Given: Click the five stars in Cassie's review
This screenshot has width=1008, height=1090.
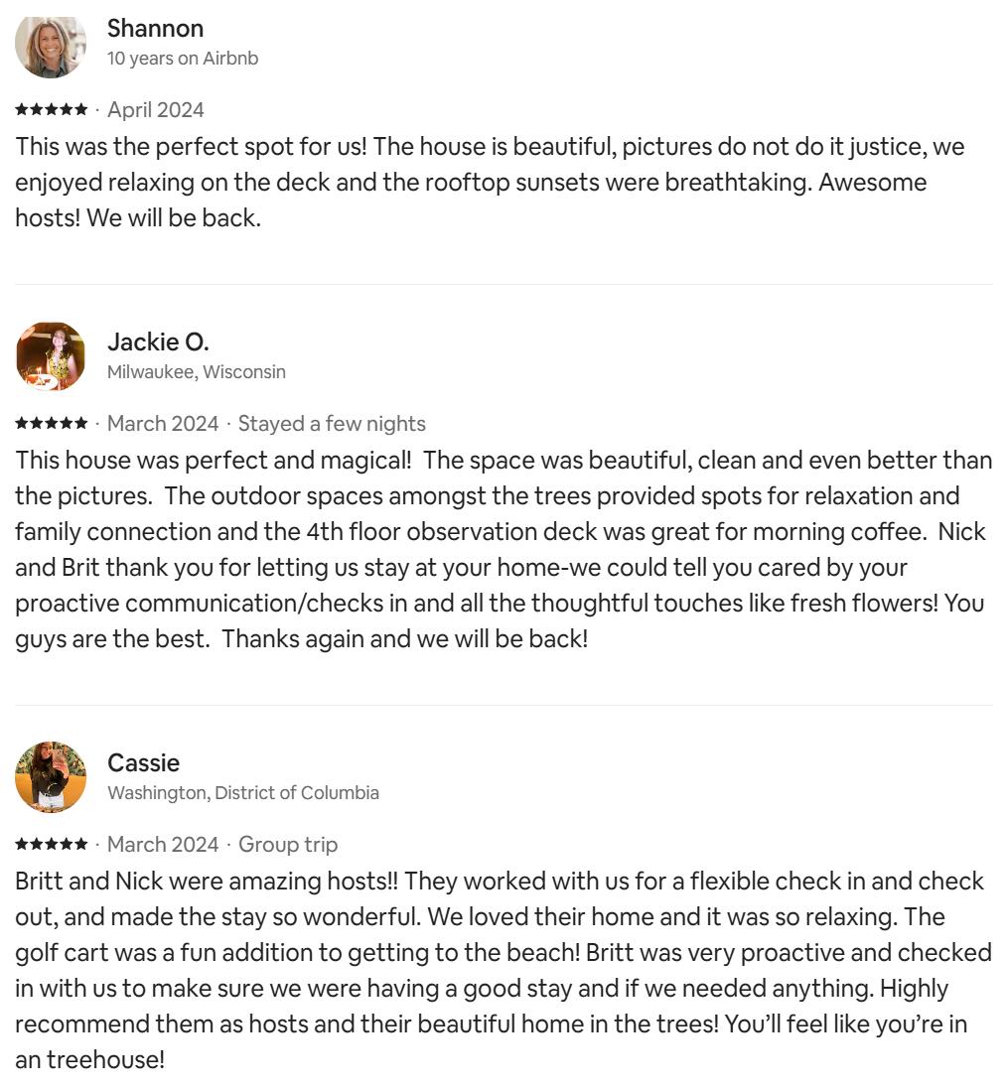Looking at the screenshot, I should click(52, 845).
